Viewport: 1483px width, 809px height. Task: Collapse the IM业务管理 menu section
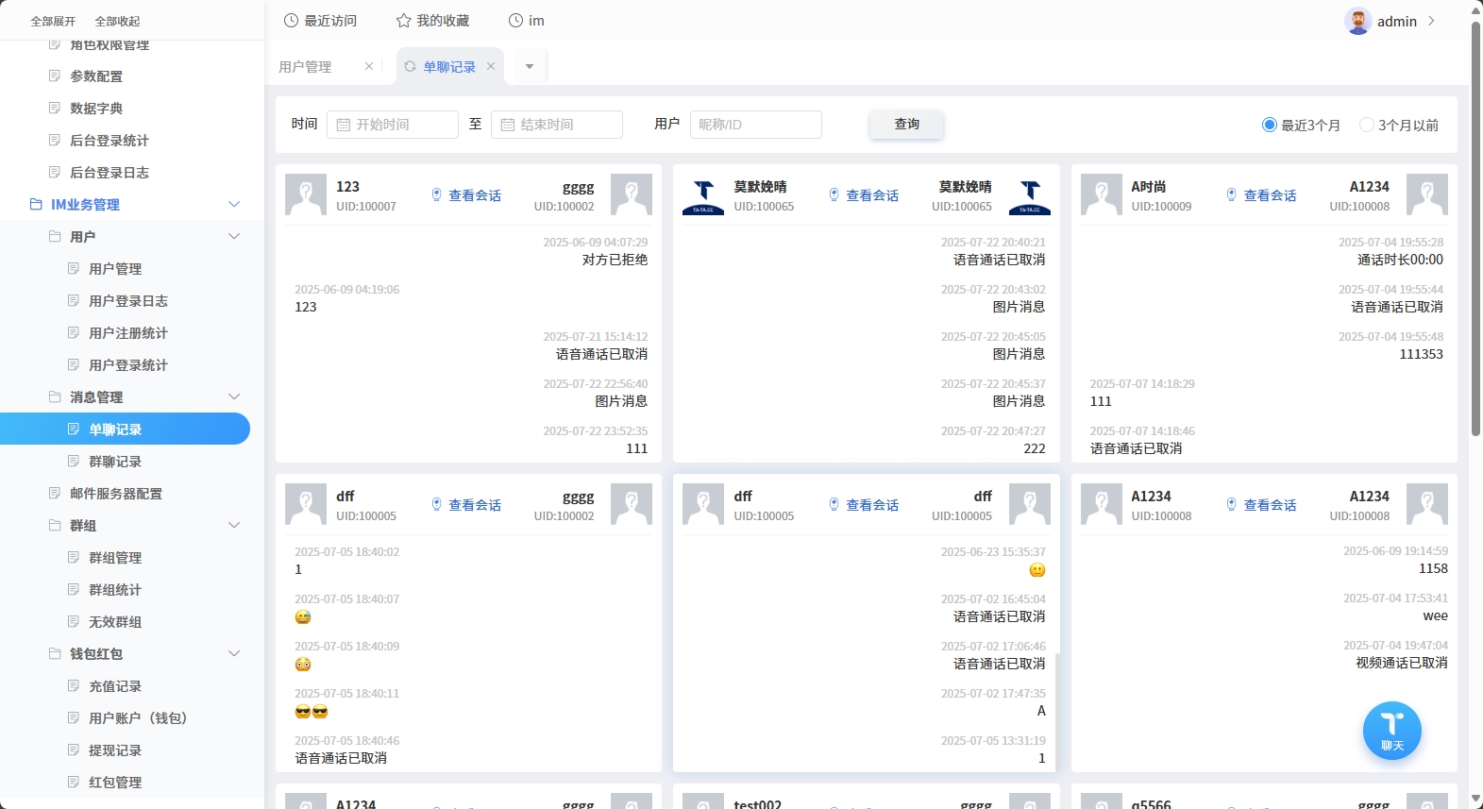click(x=234, y=205)
